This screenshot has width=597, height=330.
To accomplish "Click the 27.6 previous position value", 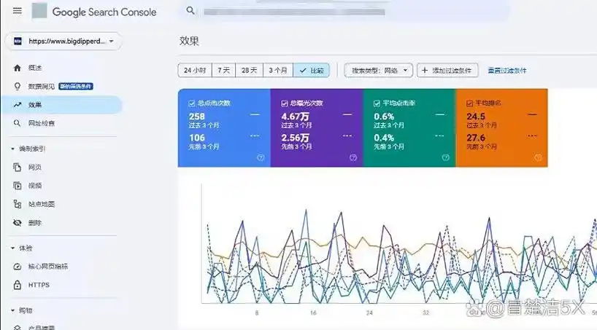I will pyautogui.click(x=476, y=138).
